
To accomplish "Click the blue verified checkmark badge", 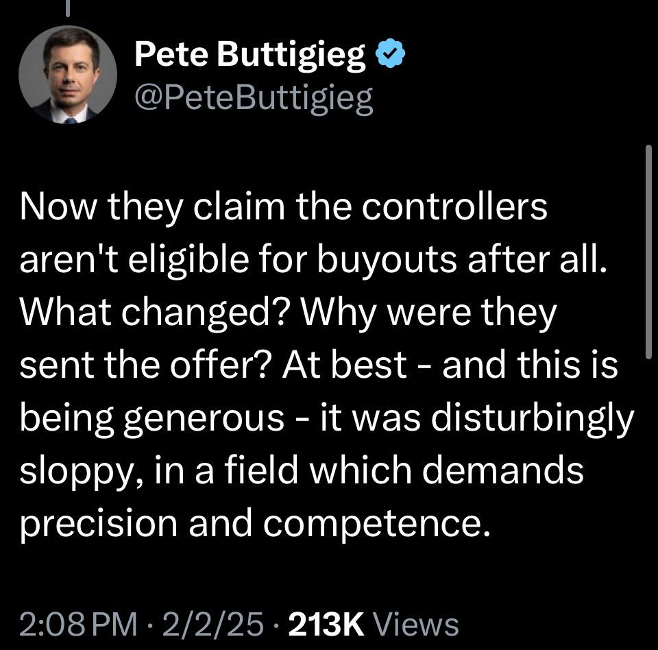I will click(x=391, y=53).
